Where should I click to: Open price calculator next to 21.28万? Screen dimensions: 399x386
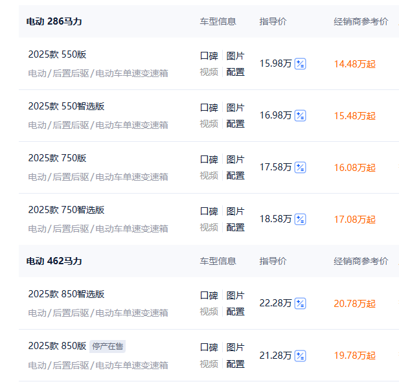click(300, 355)
